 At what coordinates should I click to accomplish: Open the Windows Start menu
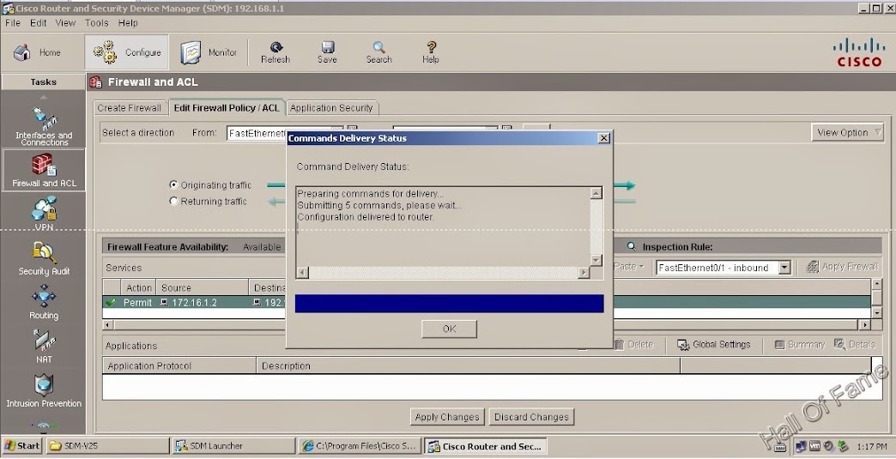pyautogui.click(x=22, y=446)
